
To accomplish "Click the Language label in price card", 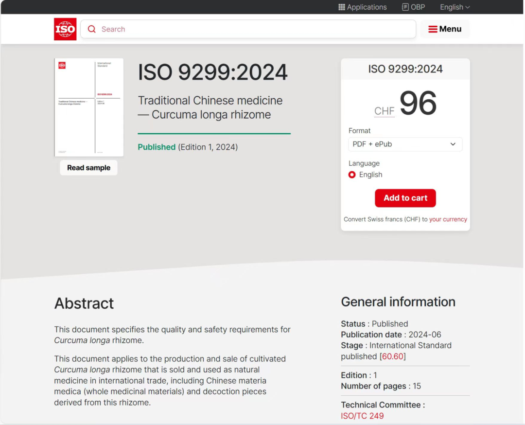I will (364, 163).
